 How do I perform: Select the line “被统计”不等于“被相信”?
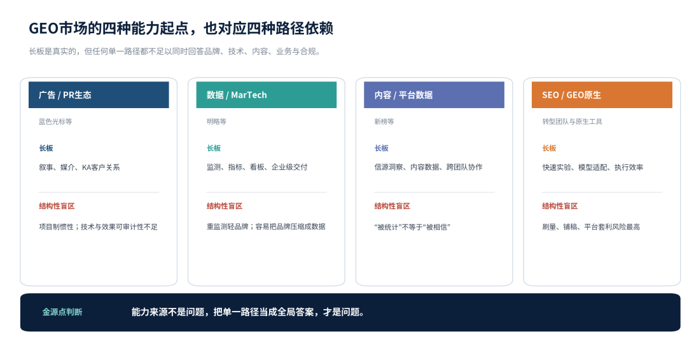click(x=412, y=227)
